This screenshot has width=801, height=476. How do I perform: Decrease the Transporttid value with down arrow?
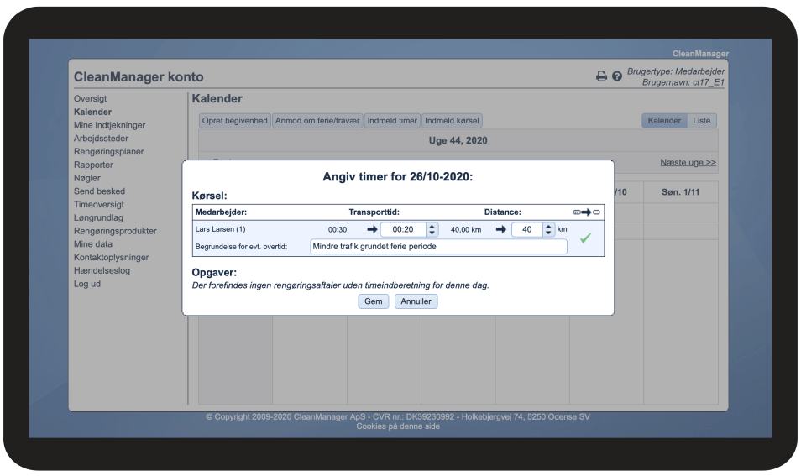click(x=432, y=233)
